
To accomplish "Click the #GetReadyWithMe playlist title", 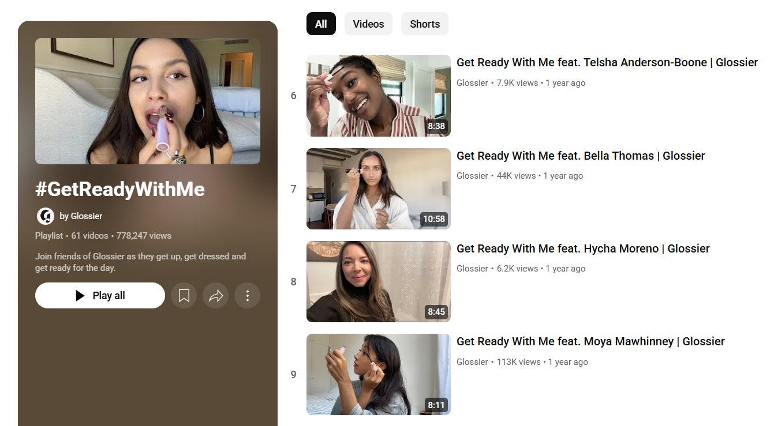I will [120, 189].
